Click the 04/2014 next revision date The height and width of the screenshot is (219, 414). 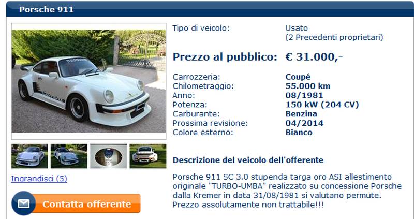click(x=304, y=123)
